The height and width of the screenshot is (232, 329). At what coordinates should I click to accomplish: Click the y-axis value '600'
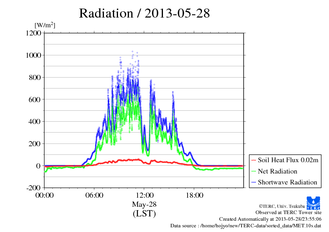click(35, 100)
